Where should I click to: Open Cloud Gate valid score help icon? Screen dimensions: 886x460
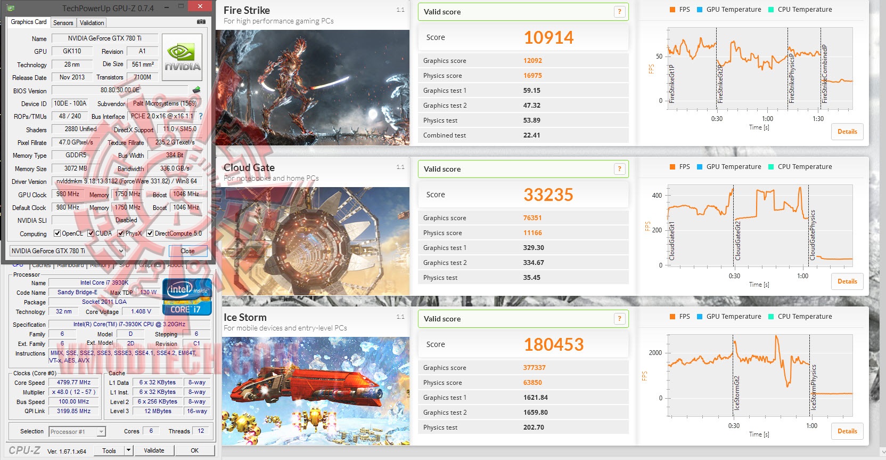(x=619, y=169)
